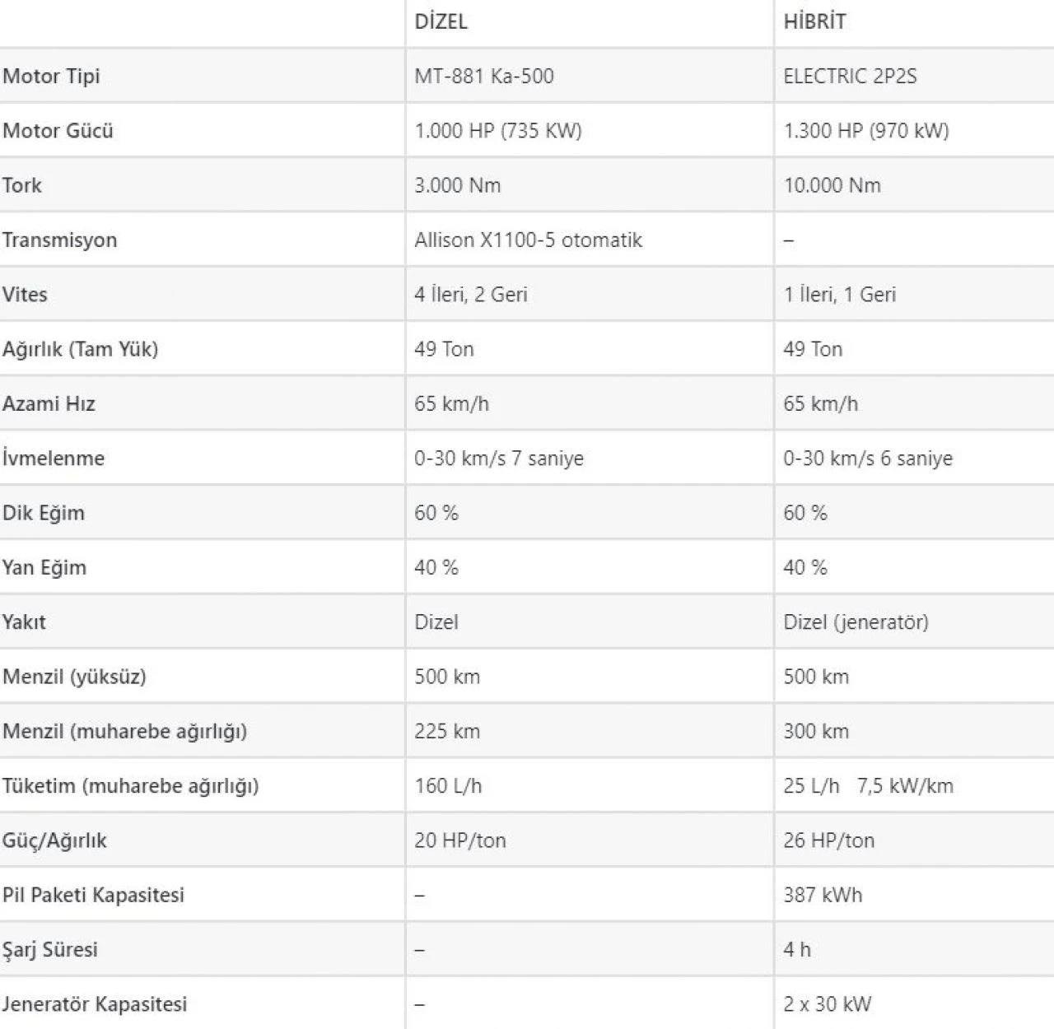Click the 0-30 km/s 6 saniye cell
Viewport: 1054px width, 1029px height.
click(x=868, y=458)
